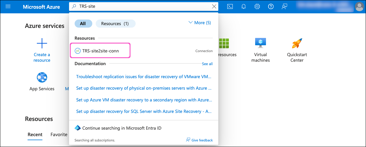Expand the More (5) filter dropdown
The image size is (366, 147).
pos(200,23)
